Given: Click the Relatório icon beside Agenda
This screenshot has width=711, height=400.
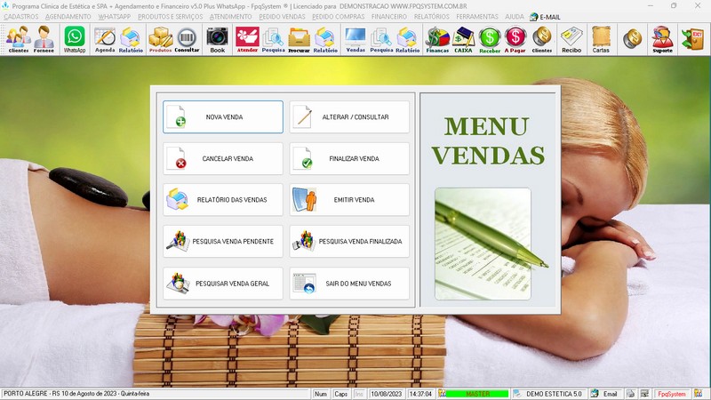Looking at the screenshot, I should click(x=131, y=39).
